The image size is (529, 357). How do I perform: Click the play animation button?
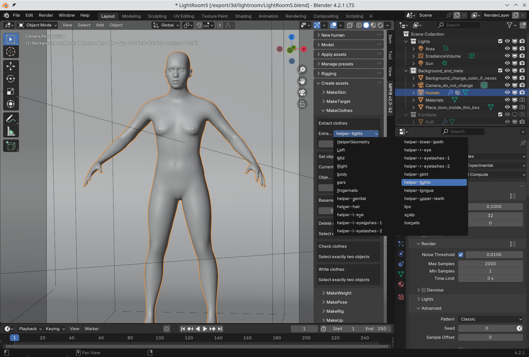pyautogui.click(x=205, y=329)
